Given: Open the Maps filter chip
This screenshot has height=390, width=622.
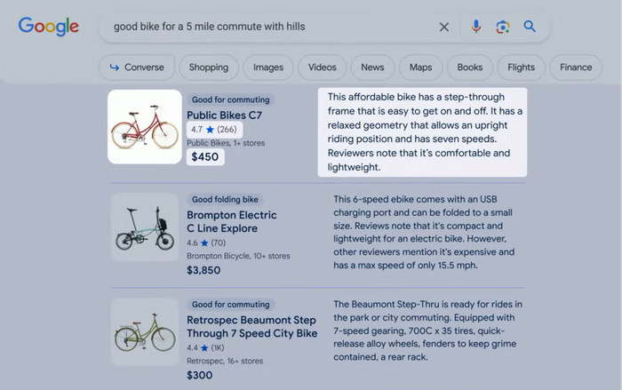Looking at the screenshot, I should click(x=420, y=68).
